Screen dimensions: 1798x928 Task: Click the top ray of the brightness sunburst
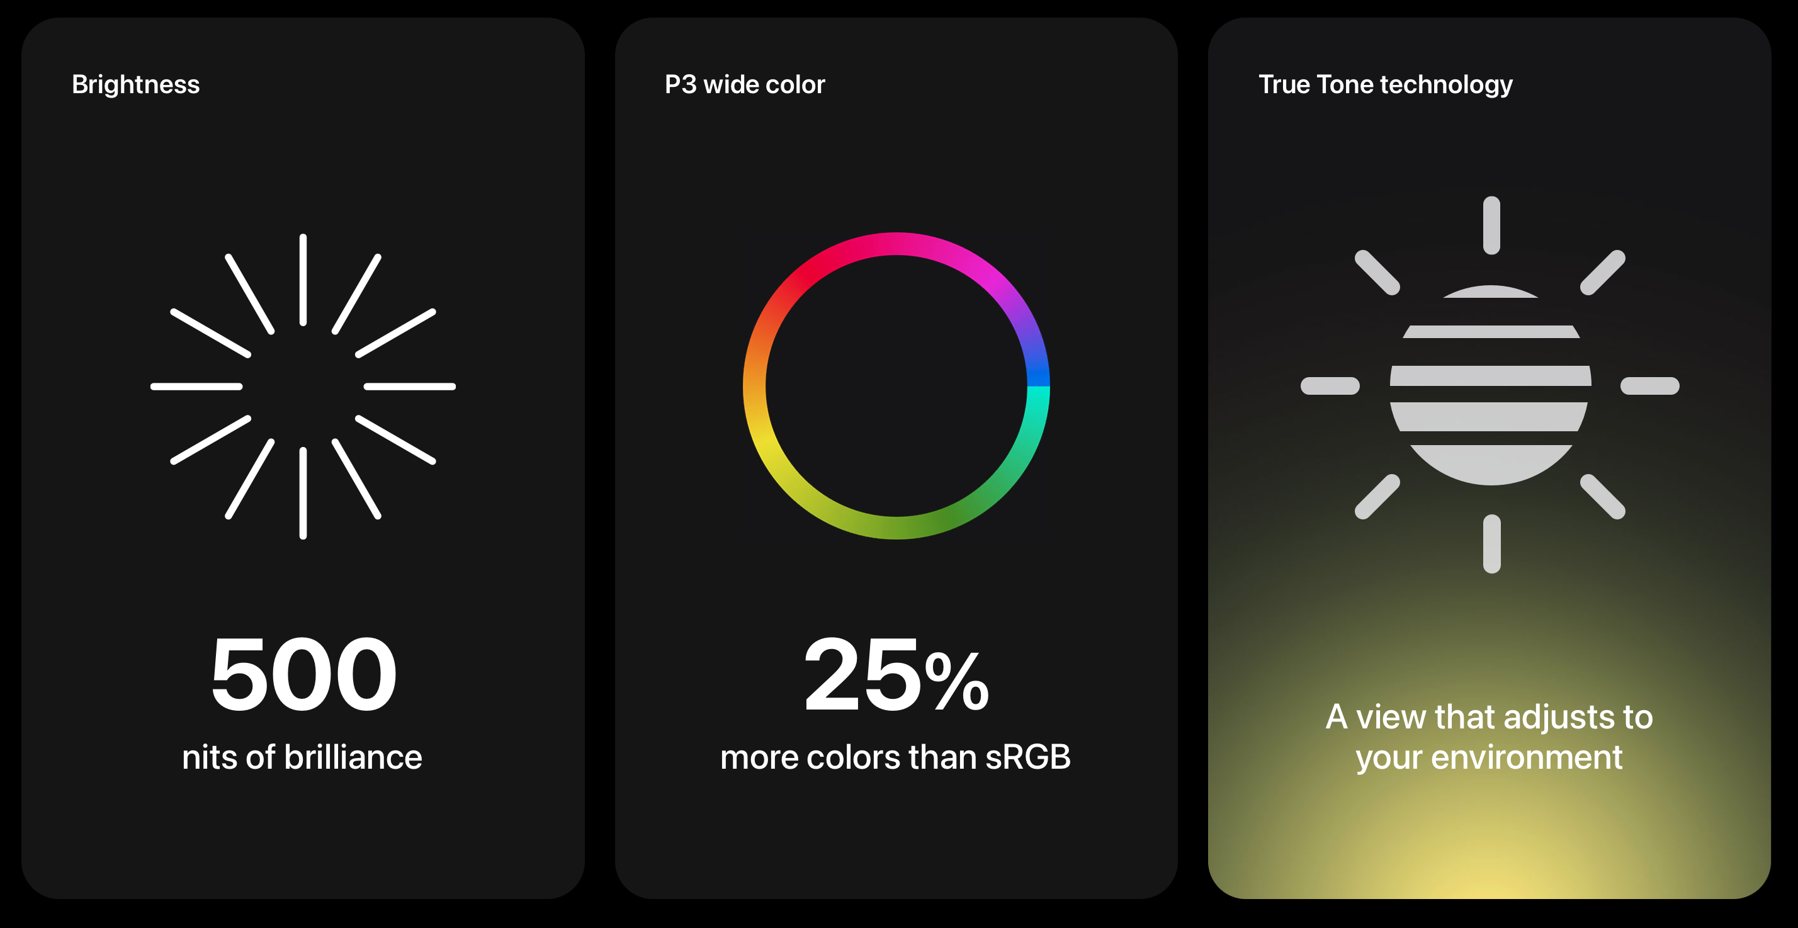pyautogui.click(x=303, y=280)
